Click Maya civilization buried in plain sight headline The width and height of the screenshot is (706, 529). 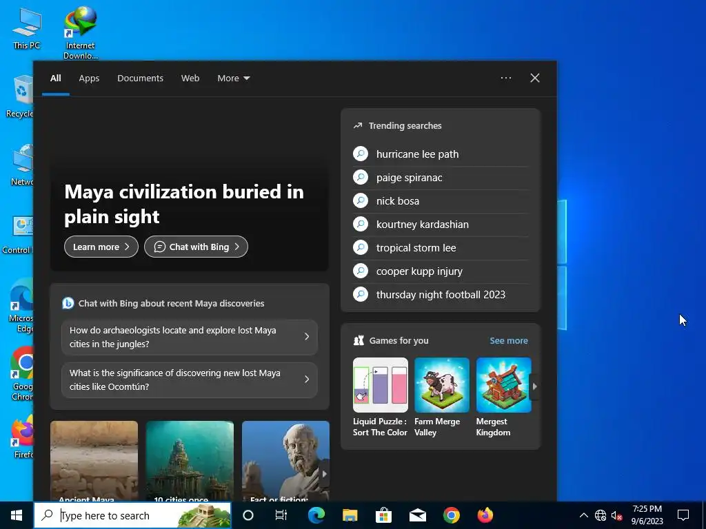click(184, 204)
